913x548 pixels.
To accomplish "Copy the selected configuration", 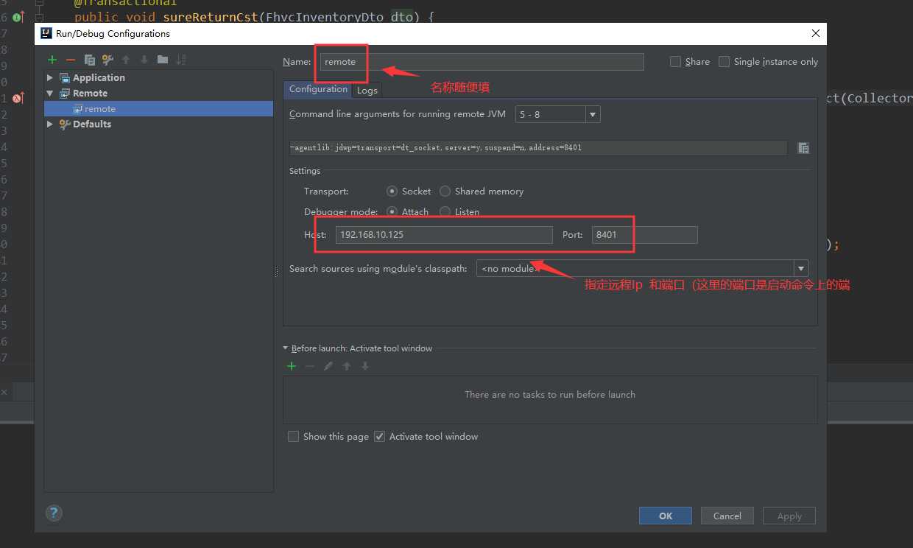I will (90, 60).
